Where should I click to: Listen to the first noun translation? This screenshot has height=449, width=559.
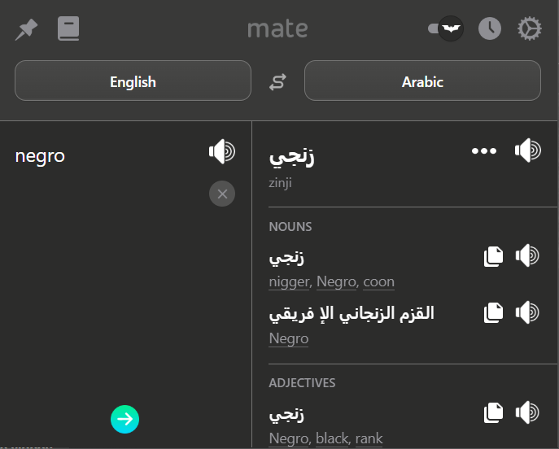[x=527, y=255]
